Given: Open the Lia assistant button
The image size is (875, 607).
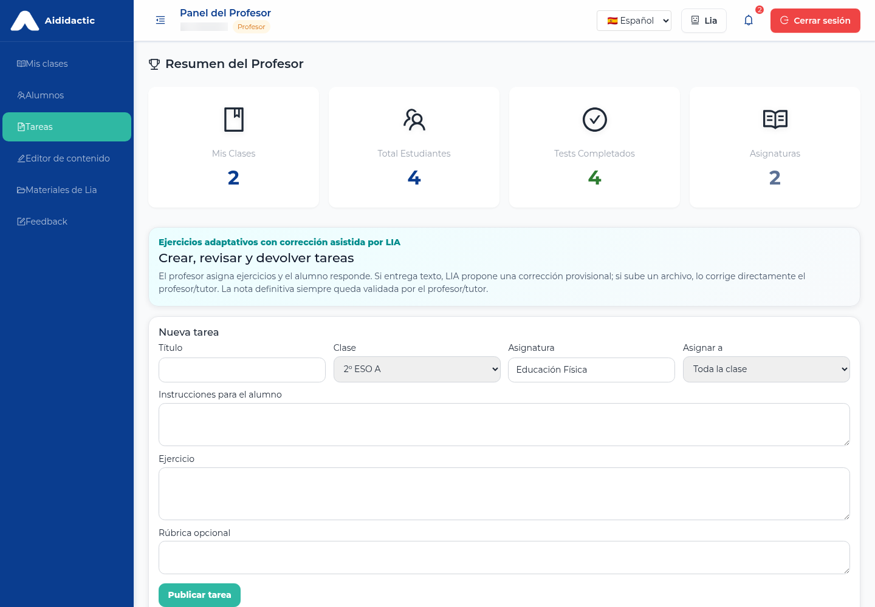Looking at the screenshot, I should [x=704, y=21].
